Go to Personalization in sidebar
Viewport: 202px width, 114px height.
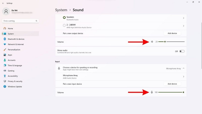[x=14, y=50]
